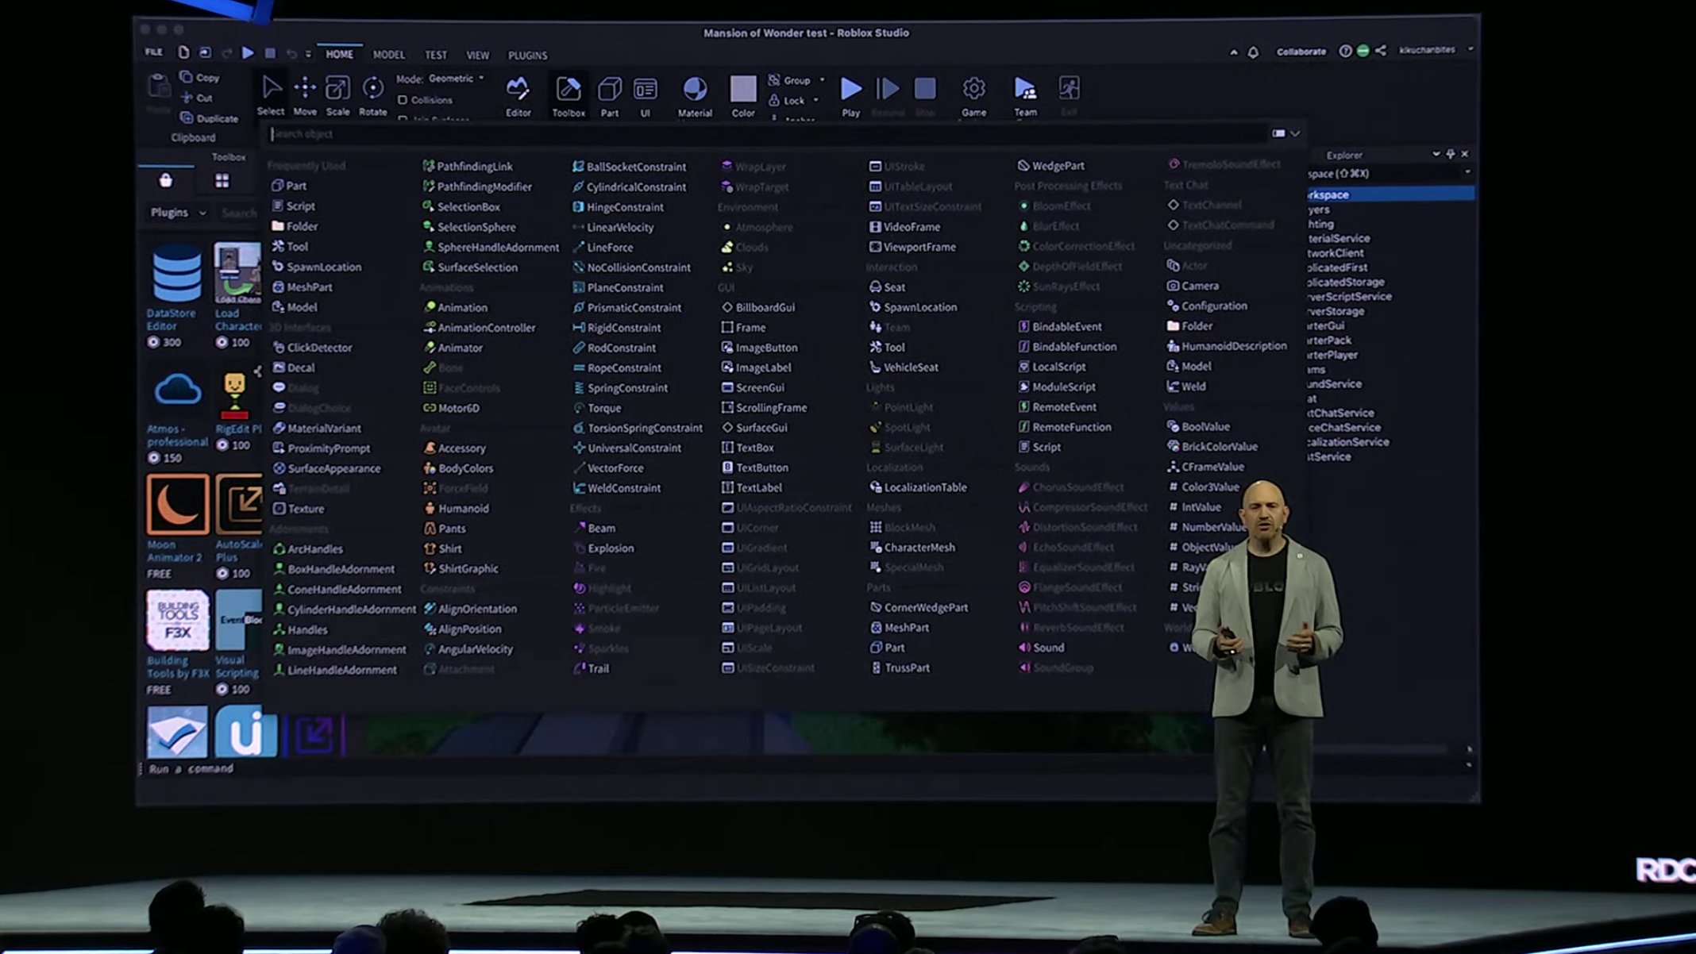Activate the Move tool

pos(305,94)
